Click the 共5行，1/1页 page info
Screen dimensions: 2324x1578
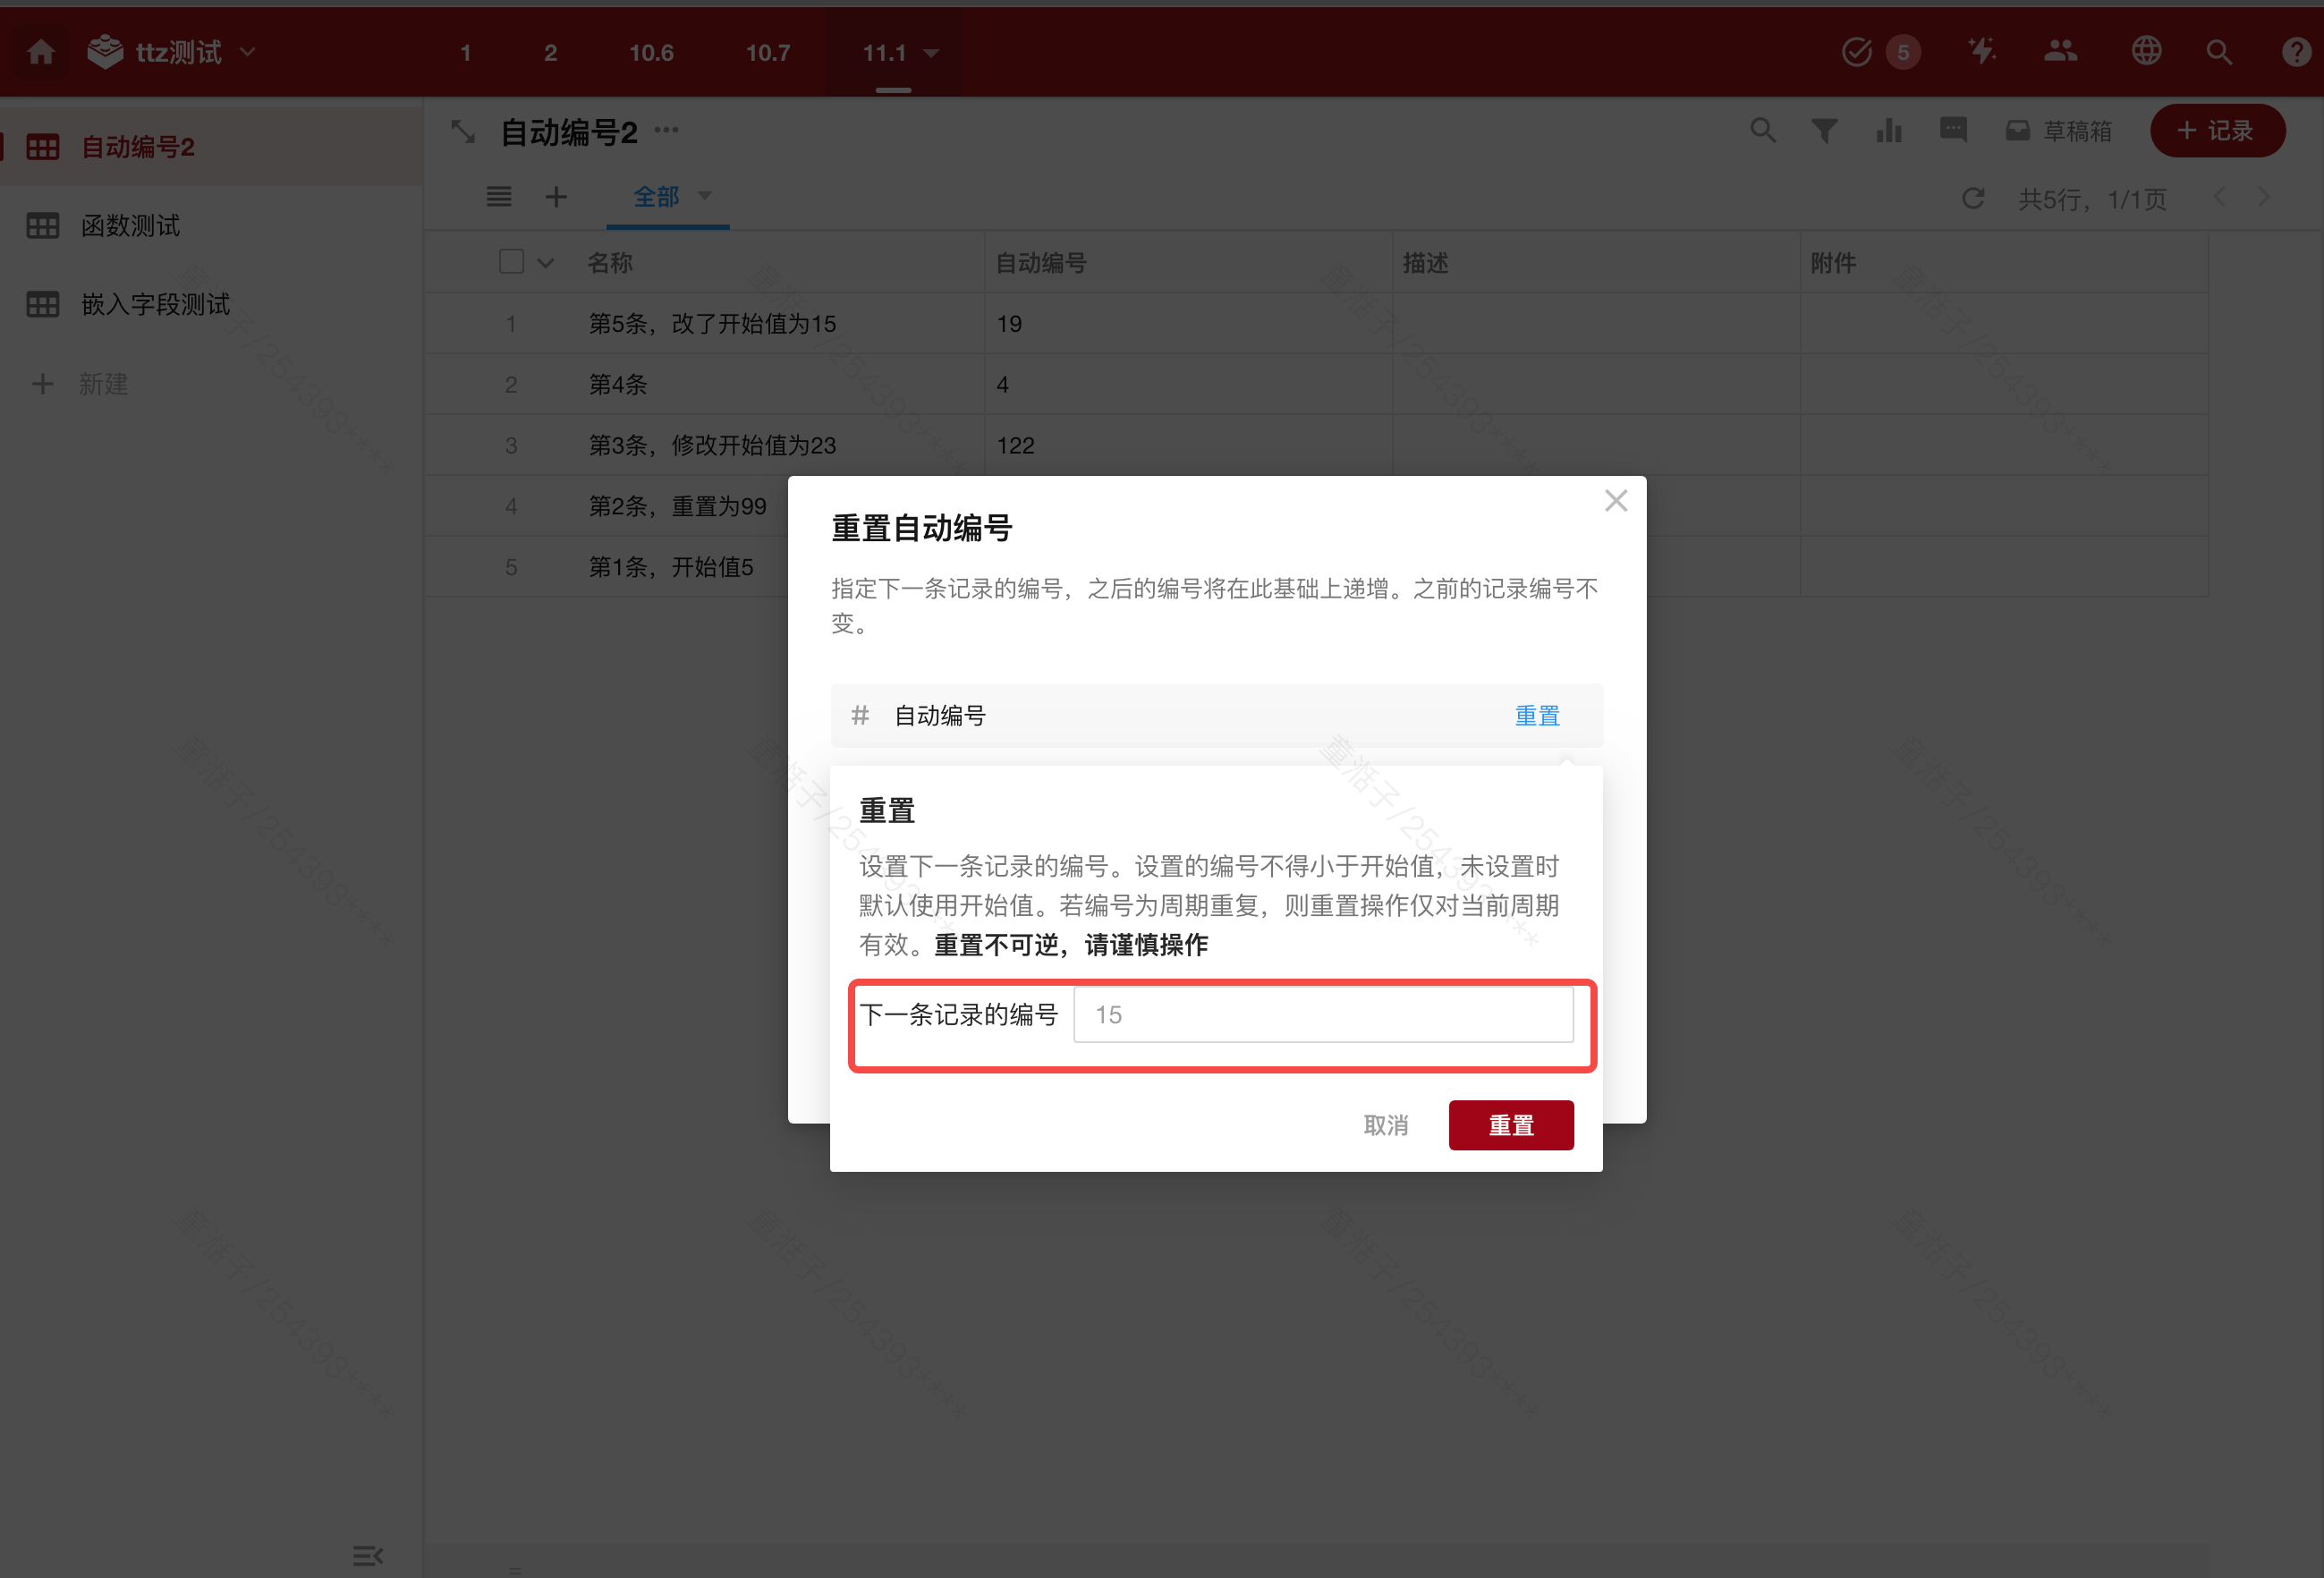coord(2092,199)
